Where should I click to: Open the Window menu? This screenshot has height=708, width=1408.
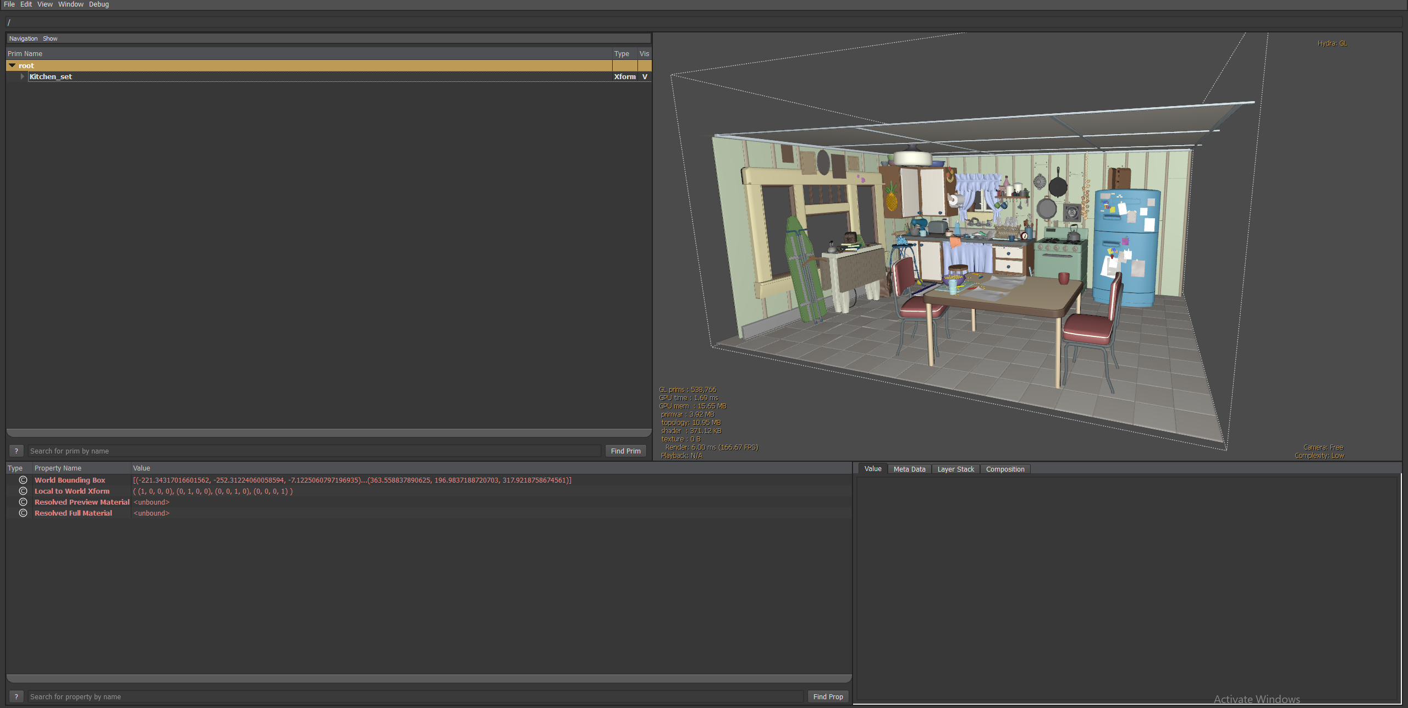point(71,4)
